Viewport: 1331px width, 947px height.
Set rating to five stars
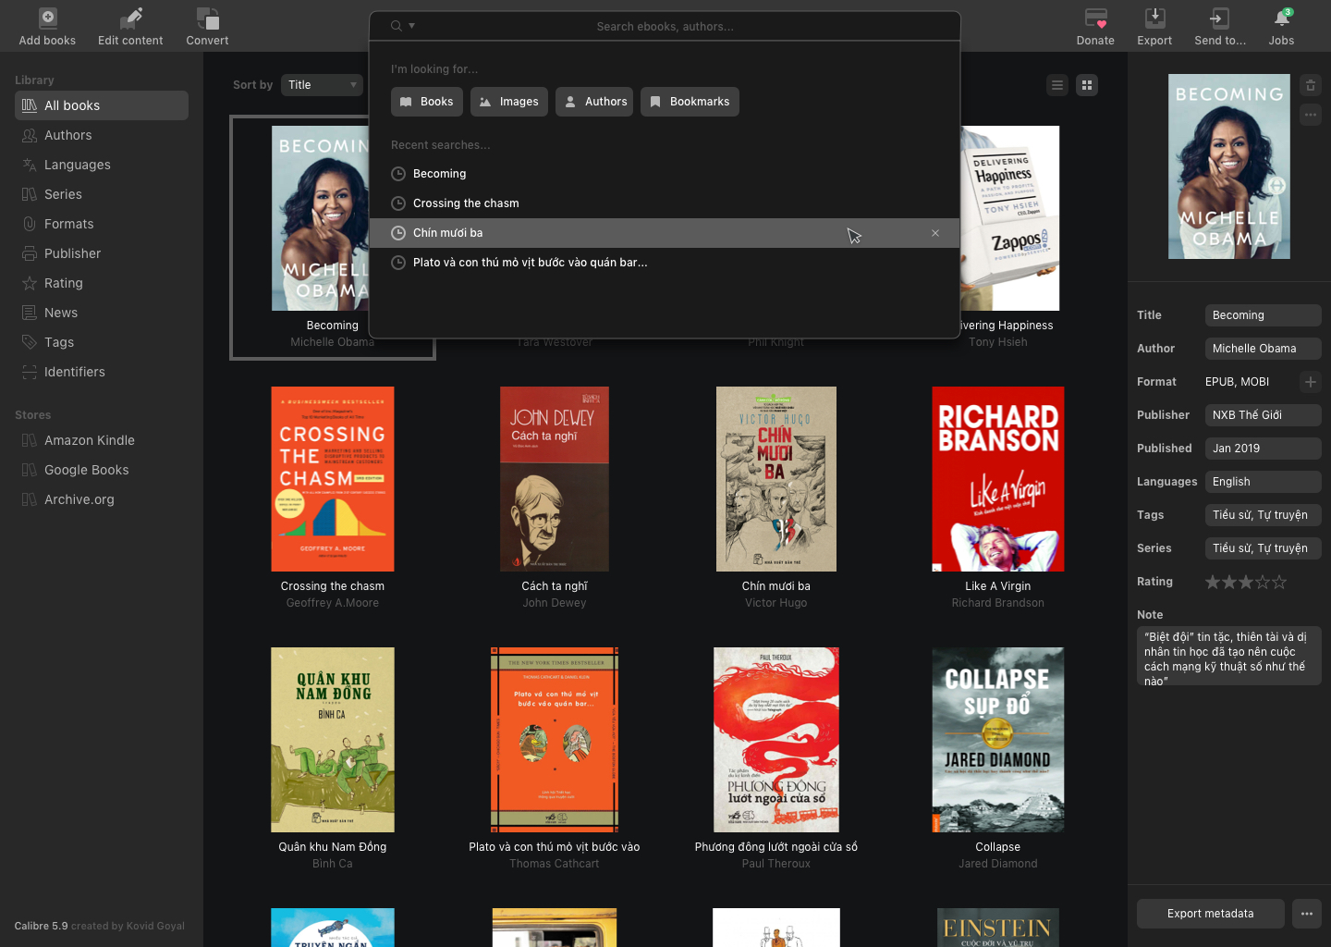click(x=1279, y=582)
